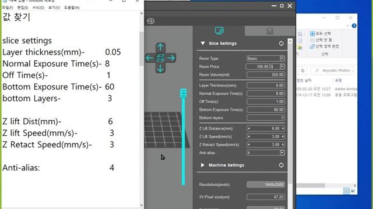
Task: Click 선택 영역 반전 in Explorer ribbon
Action: tap(325, 46)
